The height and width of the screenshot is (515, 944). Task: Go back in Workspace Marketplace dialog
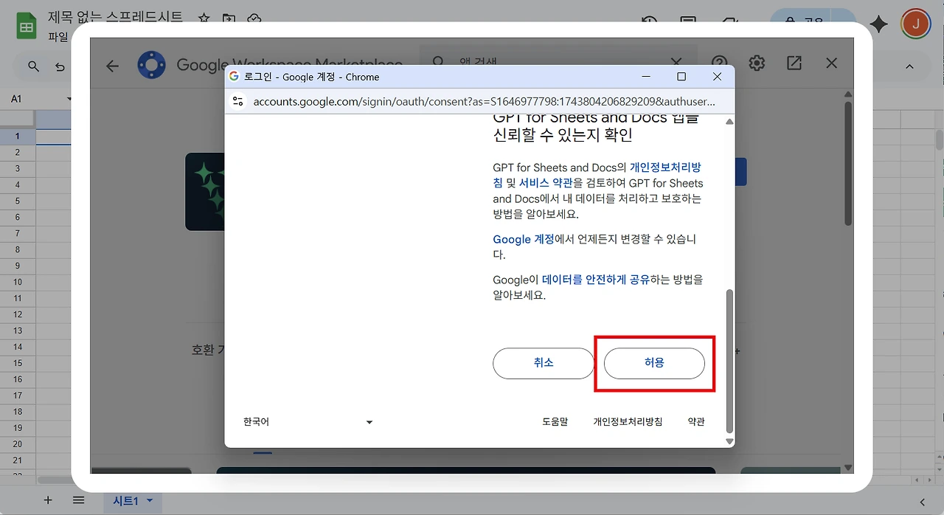click(112, 66)
